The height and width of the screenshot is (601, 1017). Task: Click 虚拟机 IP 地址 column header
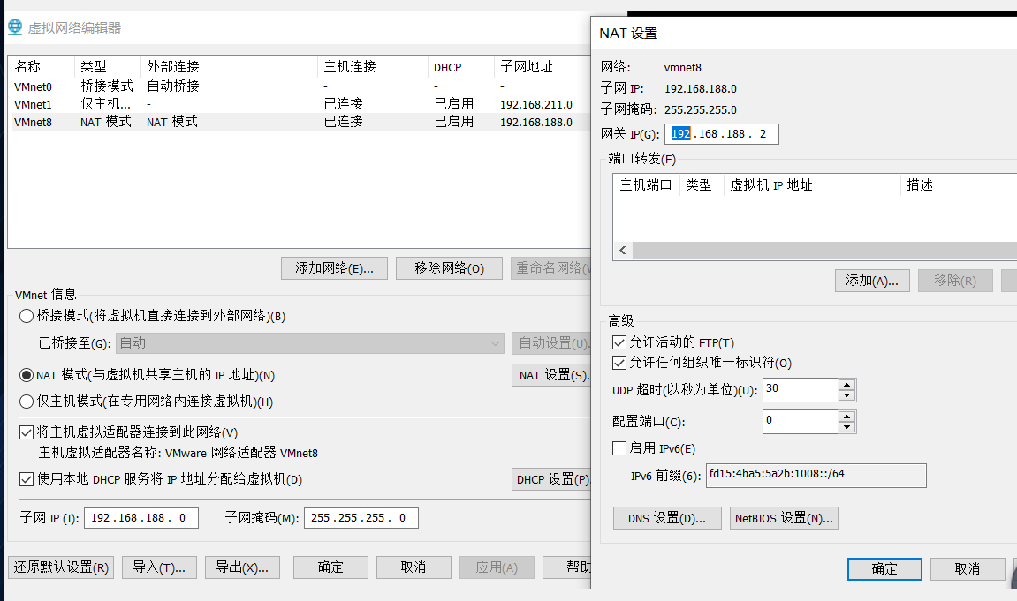tap(813, 185)
